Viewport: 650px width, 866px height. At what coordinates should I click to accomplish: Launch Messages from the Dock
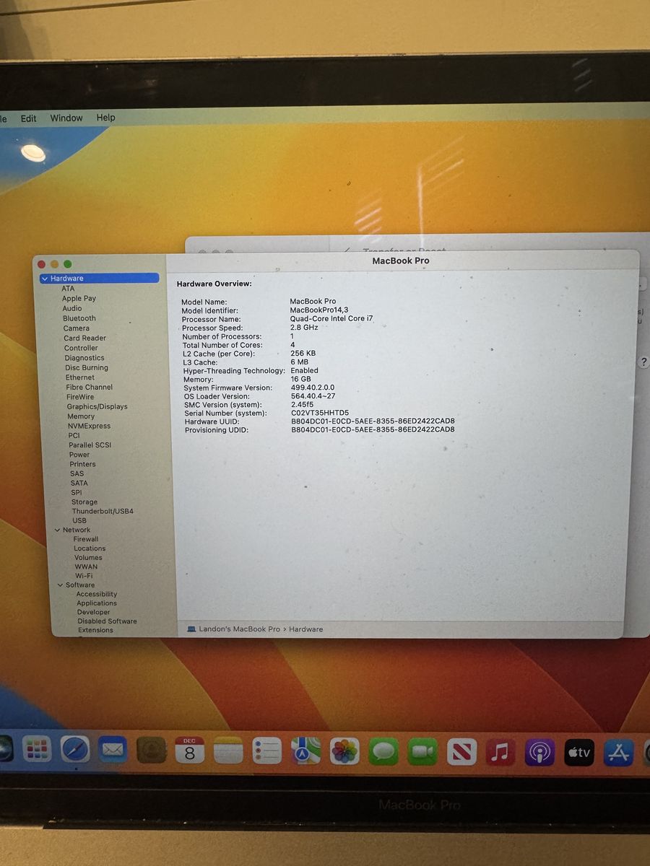pos(383,752)
